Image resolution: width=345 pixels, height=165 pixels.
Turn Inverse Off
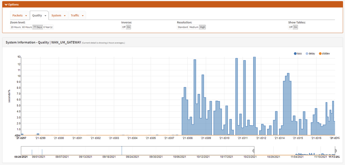click(124, 27)
